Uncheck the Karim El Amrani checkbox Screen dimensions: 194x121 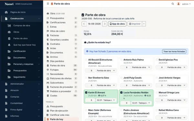click(86, 93)
